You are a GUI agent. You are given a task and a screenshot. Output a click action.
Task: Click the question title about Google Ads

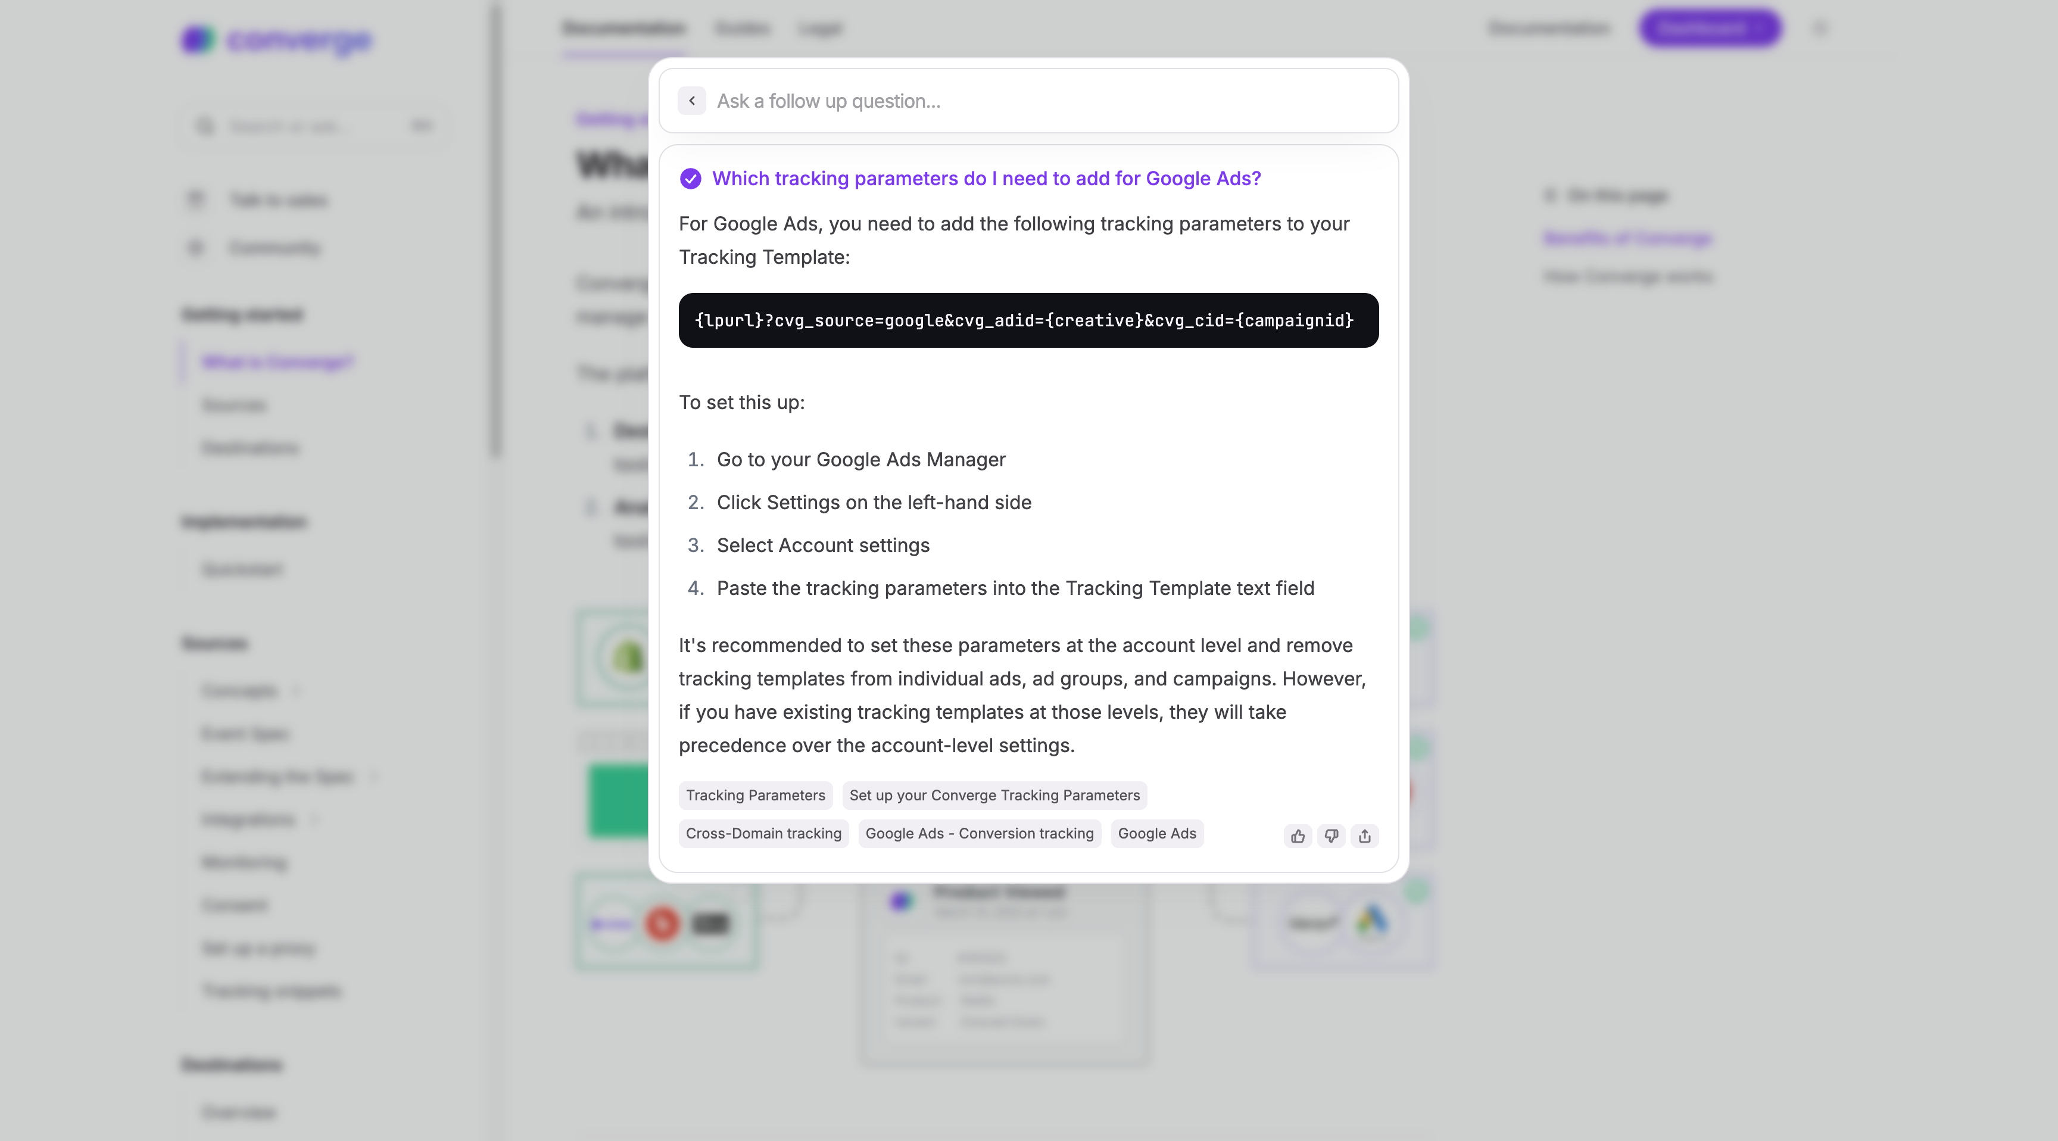click(x=986, y=178)
